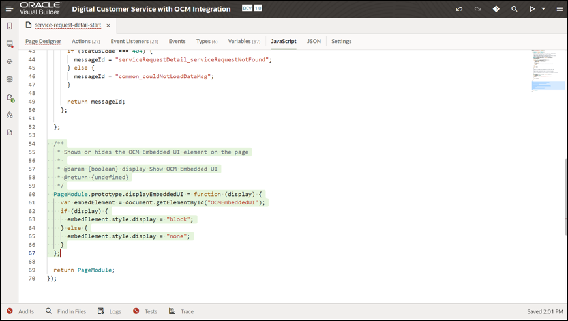This screenshot has width=568, height=321.
Task: Open search with the magnifier icon
Action: pos(514,9)
